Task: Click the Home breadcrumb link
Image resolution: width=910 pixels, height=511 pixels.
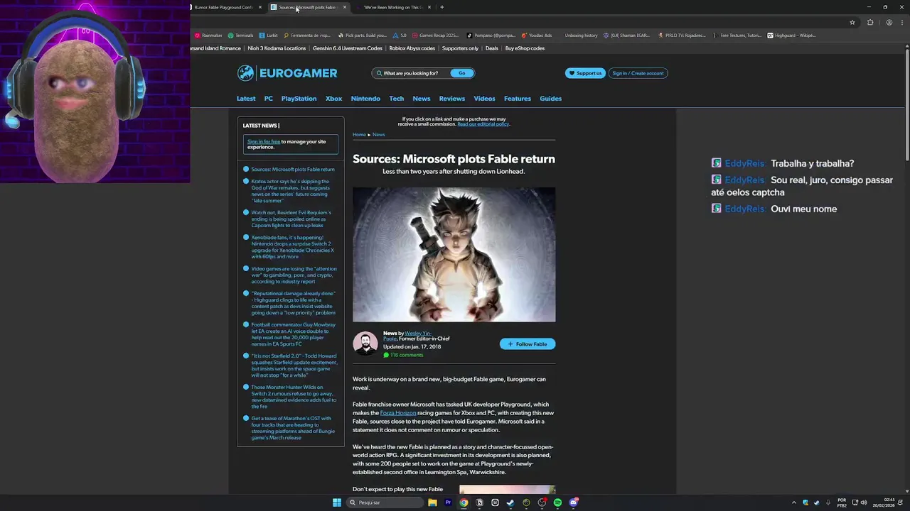Action: tap(359, 135)
